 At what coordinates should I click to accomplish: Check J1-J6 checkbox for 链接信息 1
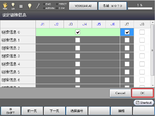point(77,40)
